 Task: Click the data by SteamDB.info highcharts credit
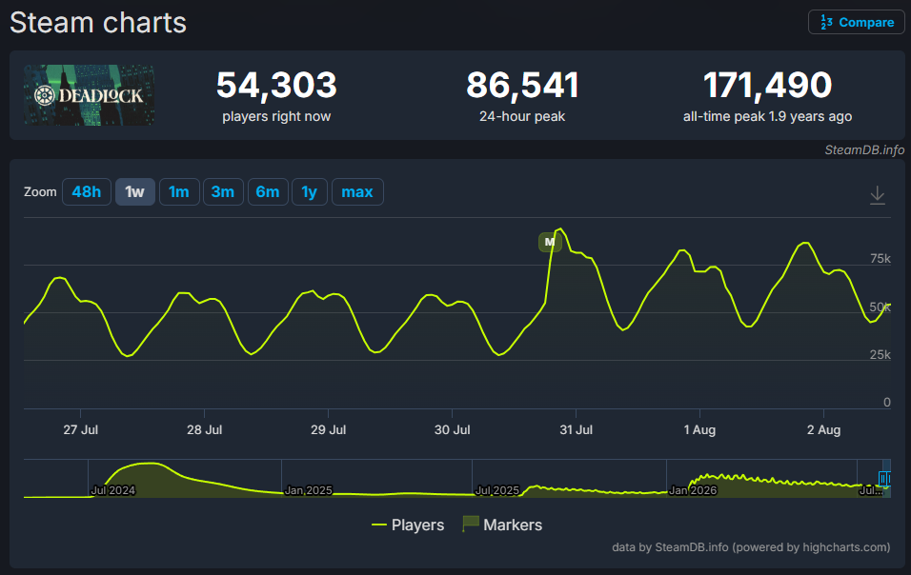pyautogui.click(x=751, y=547)
